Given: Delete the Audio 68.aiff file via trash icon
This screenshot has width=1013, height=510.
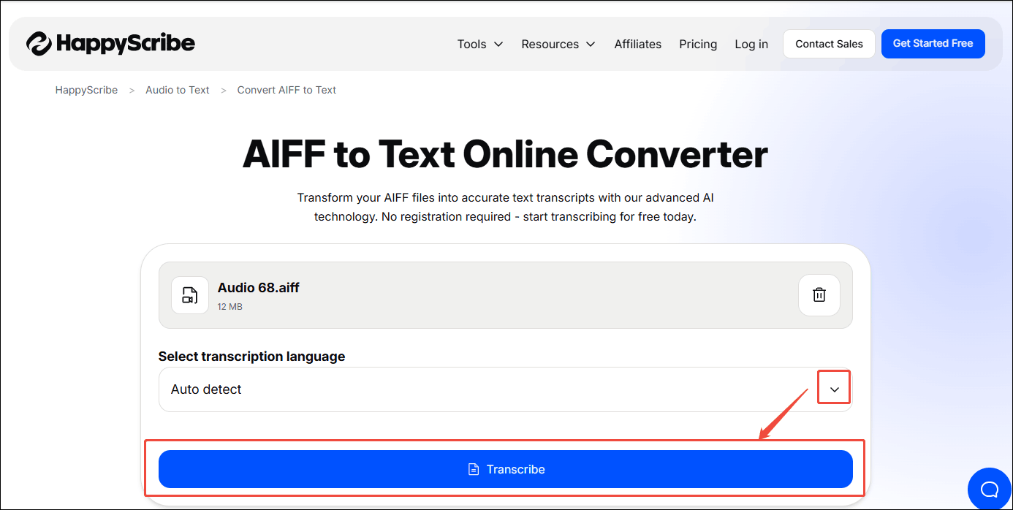Looking at the screenshot, I should (819, 295).
